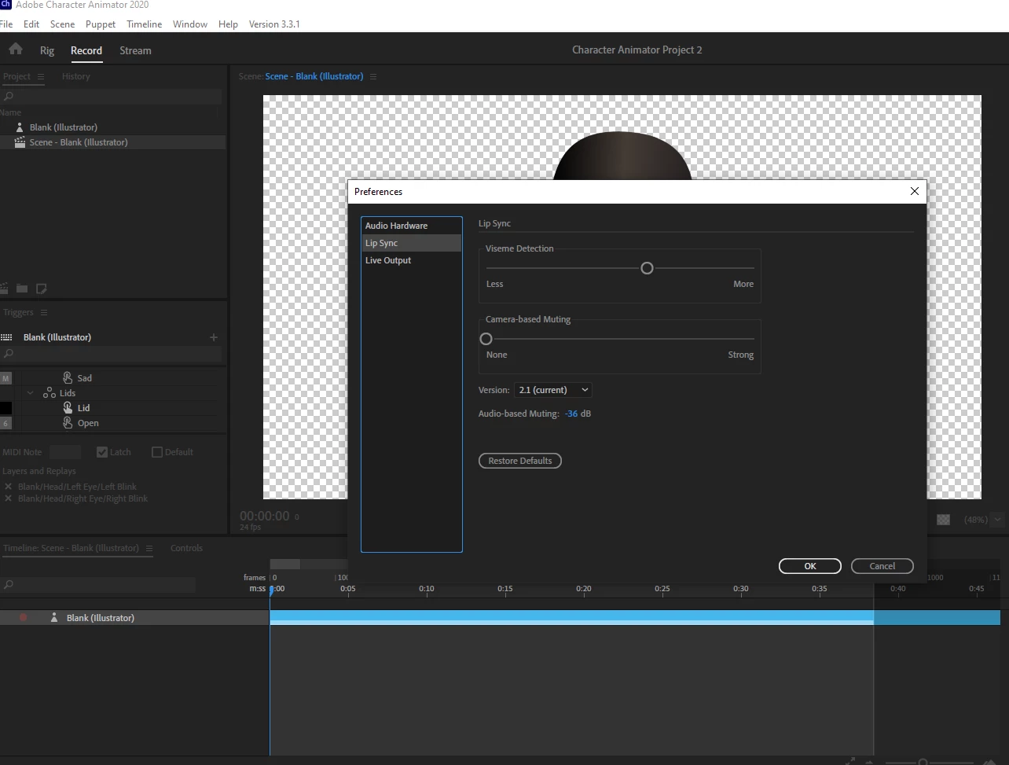Toggle the transparency grid icon
Screen dimensions: 1009x765
tap(944, 520)
